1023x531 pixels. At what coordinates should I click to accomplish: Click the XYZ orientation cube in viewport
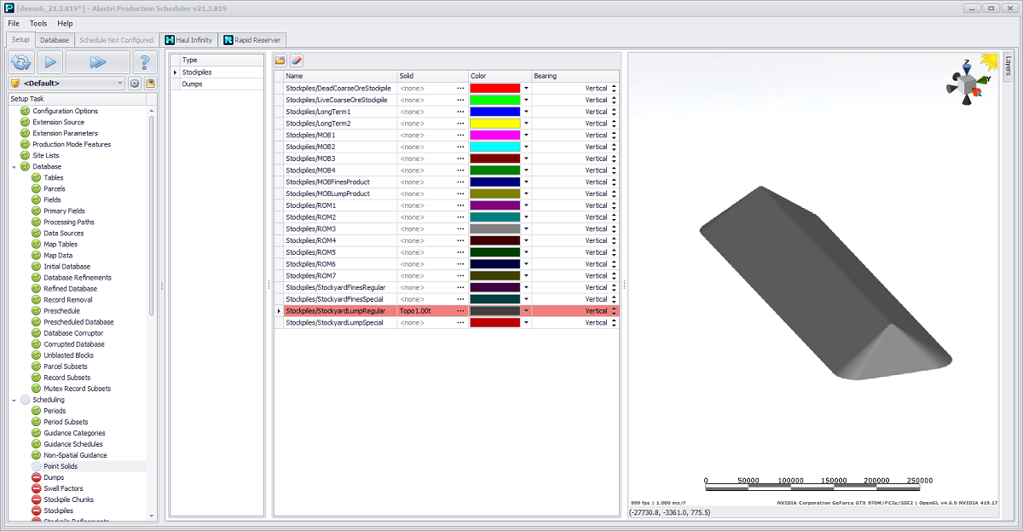(x=966, y=84)
